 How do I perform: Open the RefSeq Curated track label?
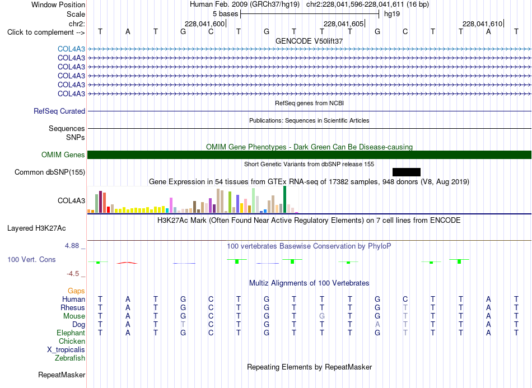coord(59,111)
